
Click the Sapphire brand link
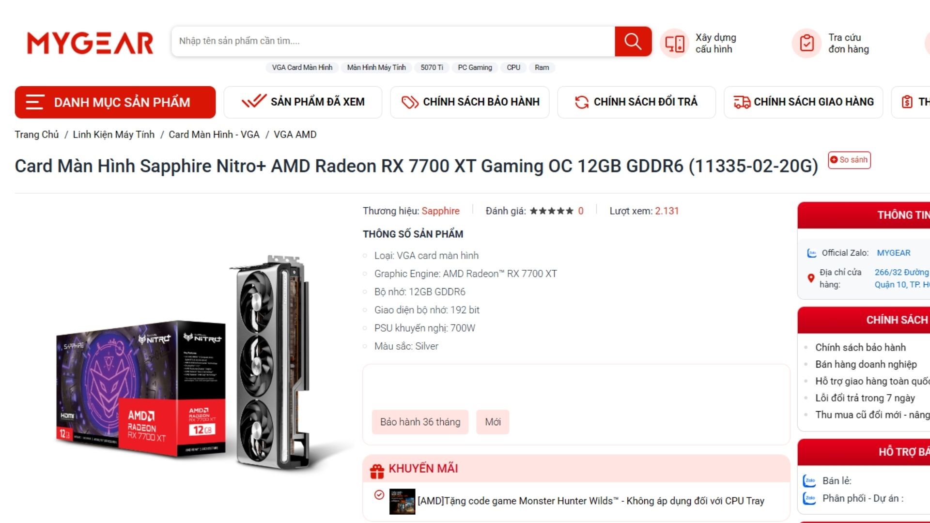coord(440,211)
